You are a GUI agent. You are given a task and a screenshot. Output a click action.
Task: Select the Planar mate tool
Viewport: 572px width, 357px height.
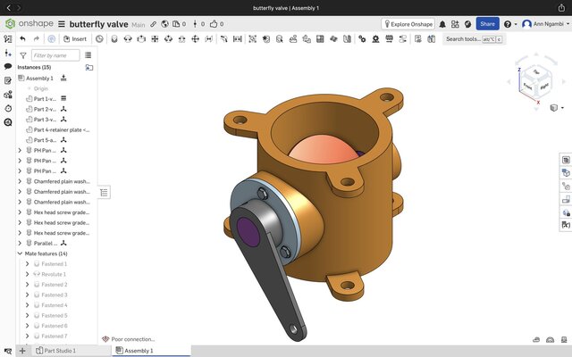pyautogui.click(x=155, y=39)
